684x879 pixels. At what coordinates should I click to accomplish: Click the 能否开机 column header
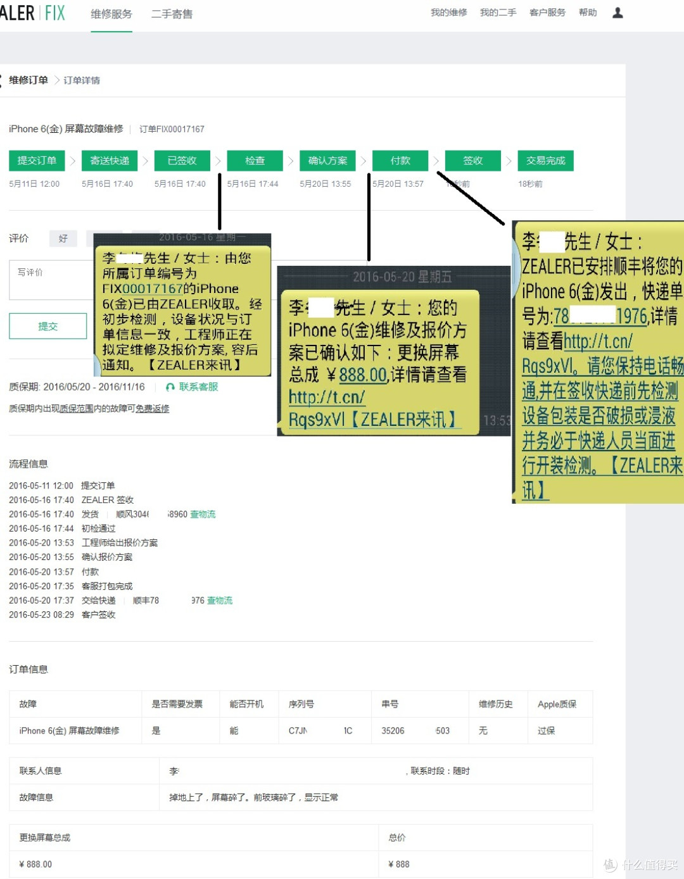[x=246, y=704]
